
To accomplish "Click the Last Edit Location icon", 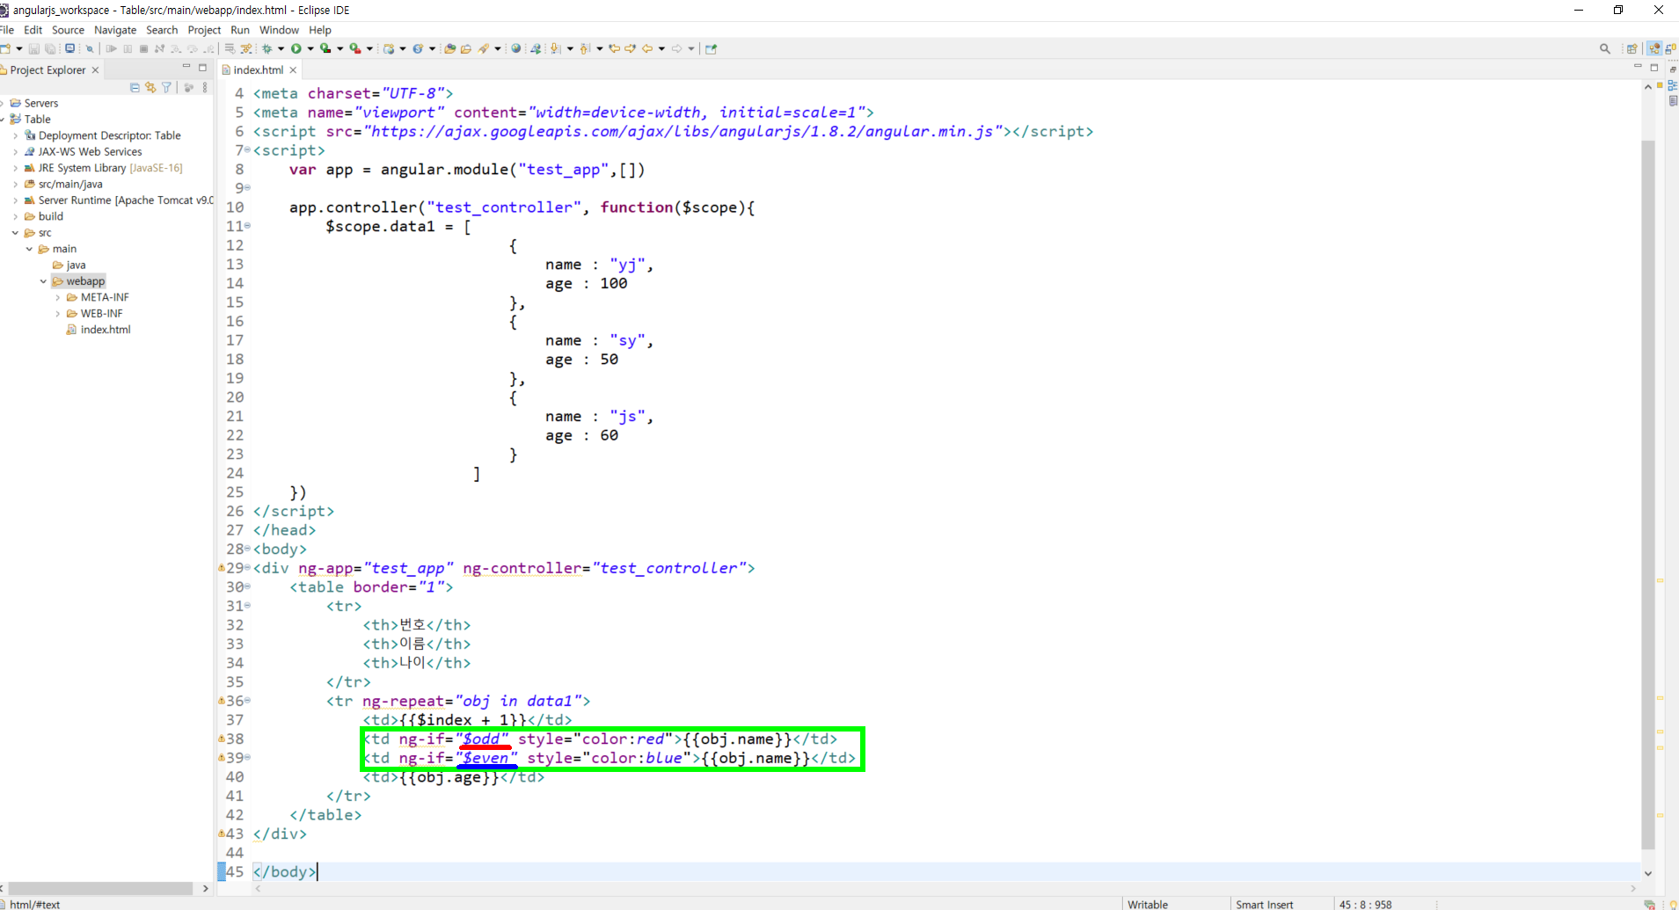I will tap(615, 48).
